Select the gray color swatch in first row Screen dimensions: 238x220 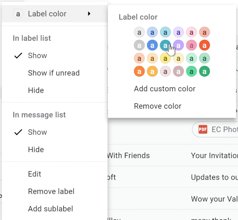pos(139,32)
